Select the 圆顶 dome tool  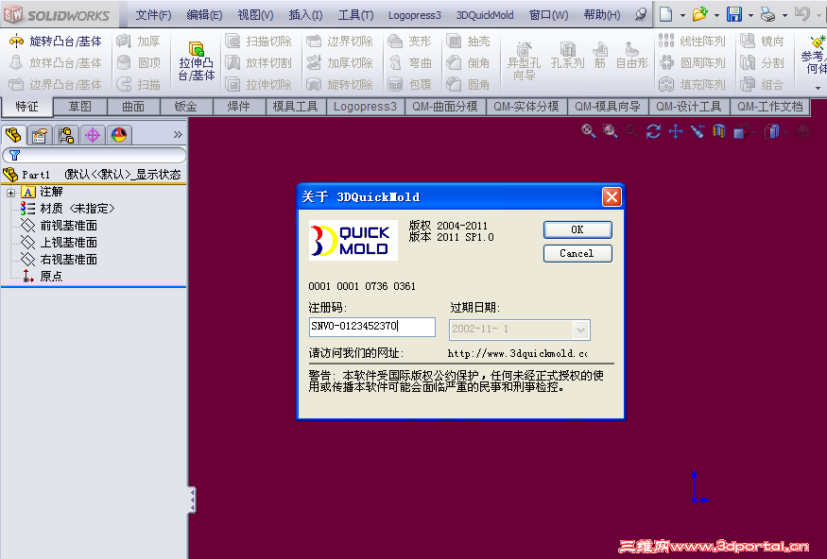click(x=138, y=62)
